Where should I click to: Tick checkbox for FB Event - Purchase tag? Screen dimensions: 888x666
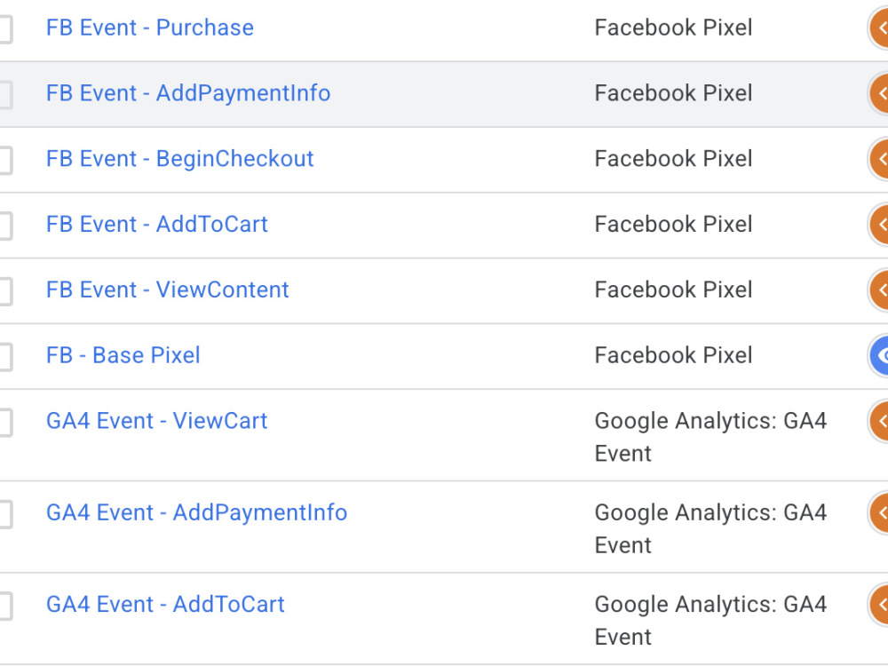[5, 29]
